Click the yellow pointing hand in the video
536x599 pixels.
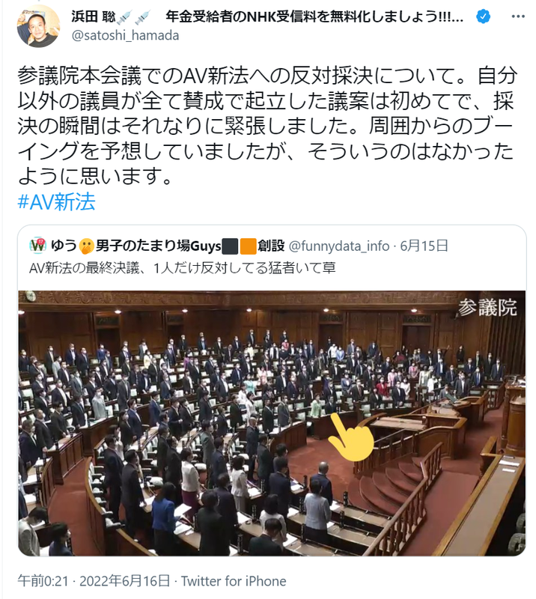click(350, 438)
